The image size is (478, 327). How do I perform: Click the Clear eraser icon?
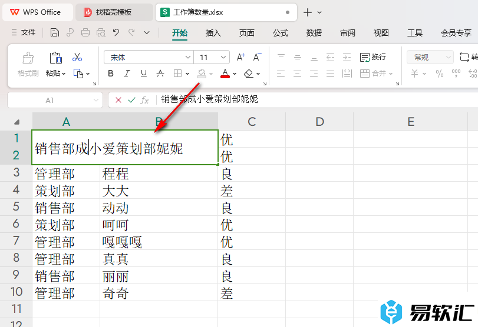tap(249, 74)
